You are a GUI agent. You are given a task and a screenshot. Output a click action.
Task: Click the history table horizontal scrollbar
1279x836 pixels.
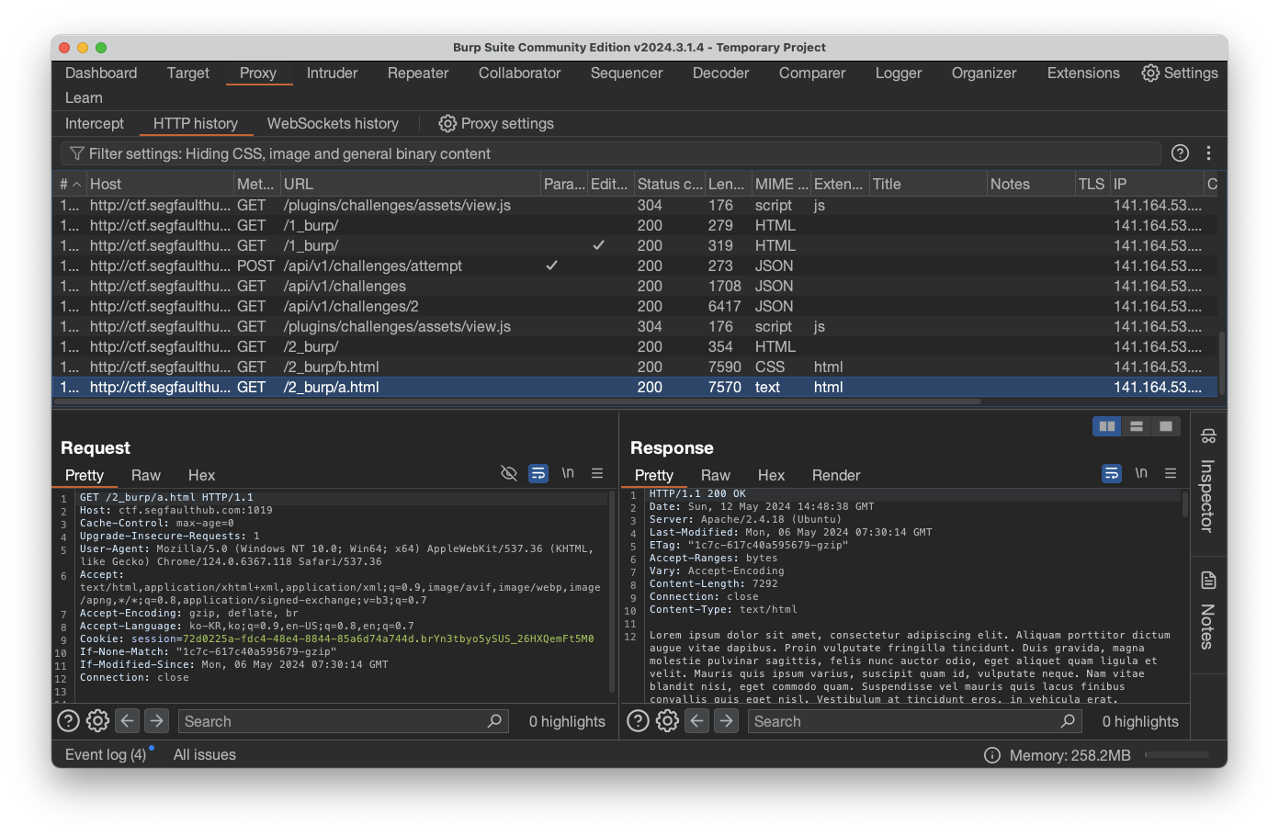coord(519,401)
